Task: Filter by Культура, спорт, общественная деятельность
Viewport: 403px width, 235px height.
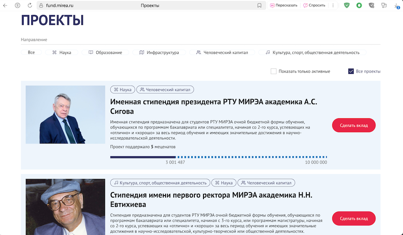Action: click(x=312, y=52)
